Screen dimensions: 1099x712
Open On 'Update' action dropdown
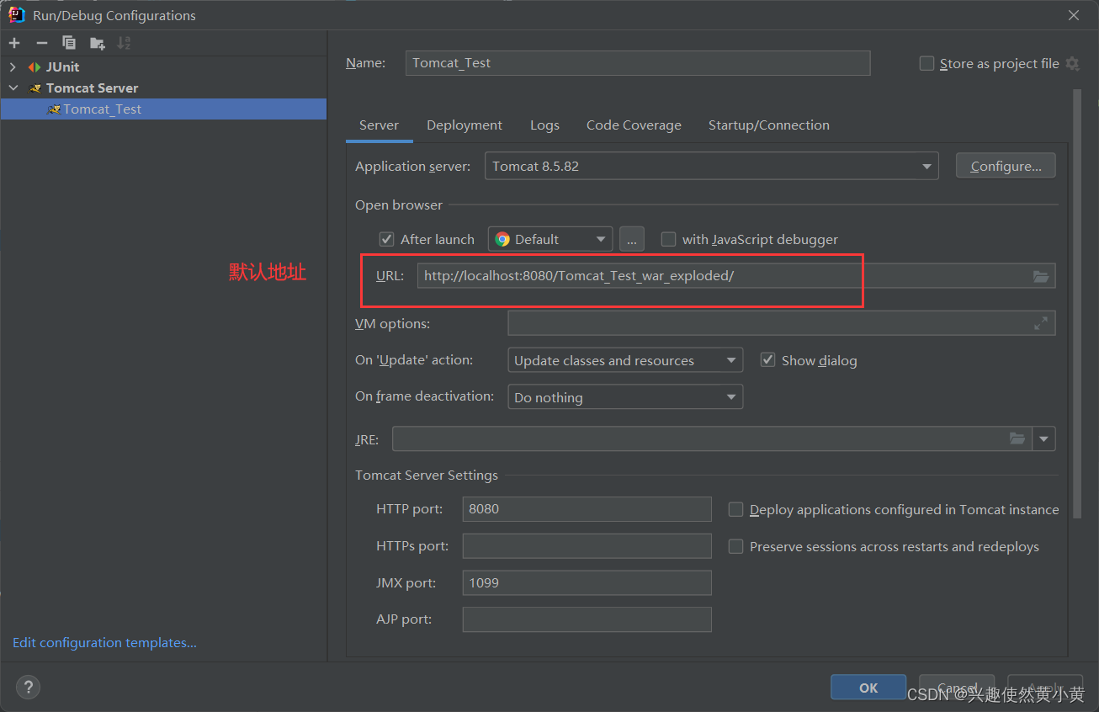coord(625,360)
